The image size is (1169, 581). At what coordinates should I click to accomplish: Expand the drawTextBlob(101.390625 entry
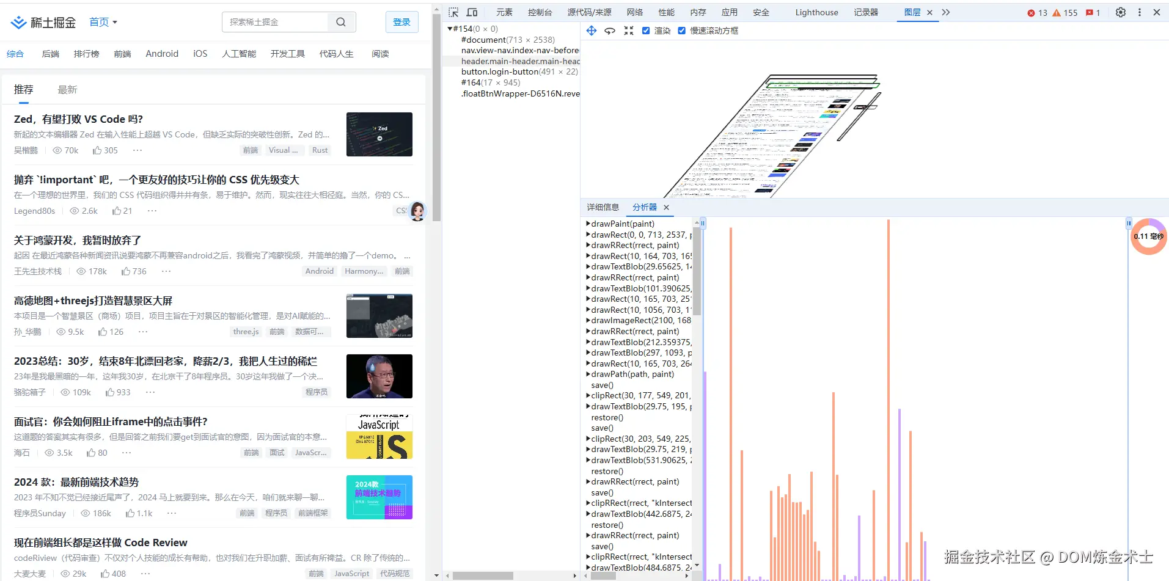coord(588,288)
